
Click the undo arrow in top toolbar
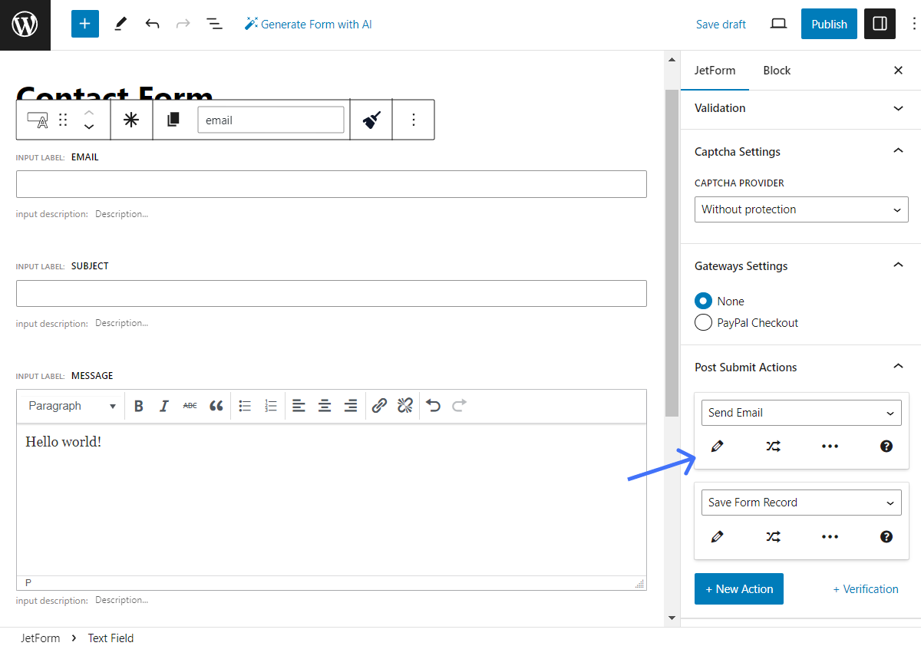pyautogui.click(x=152, y=24)
